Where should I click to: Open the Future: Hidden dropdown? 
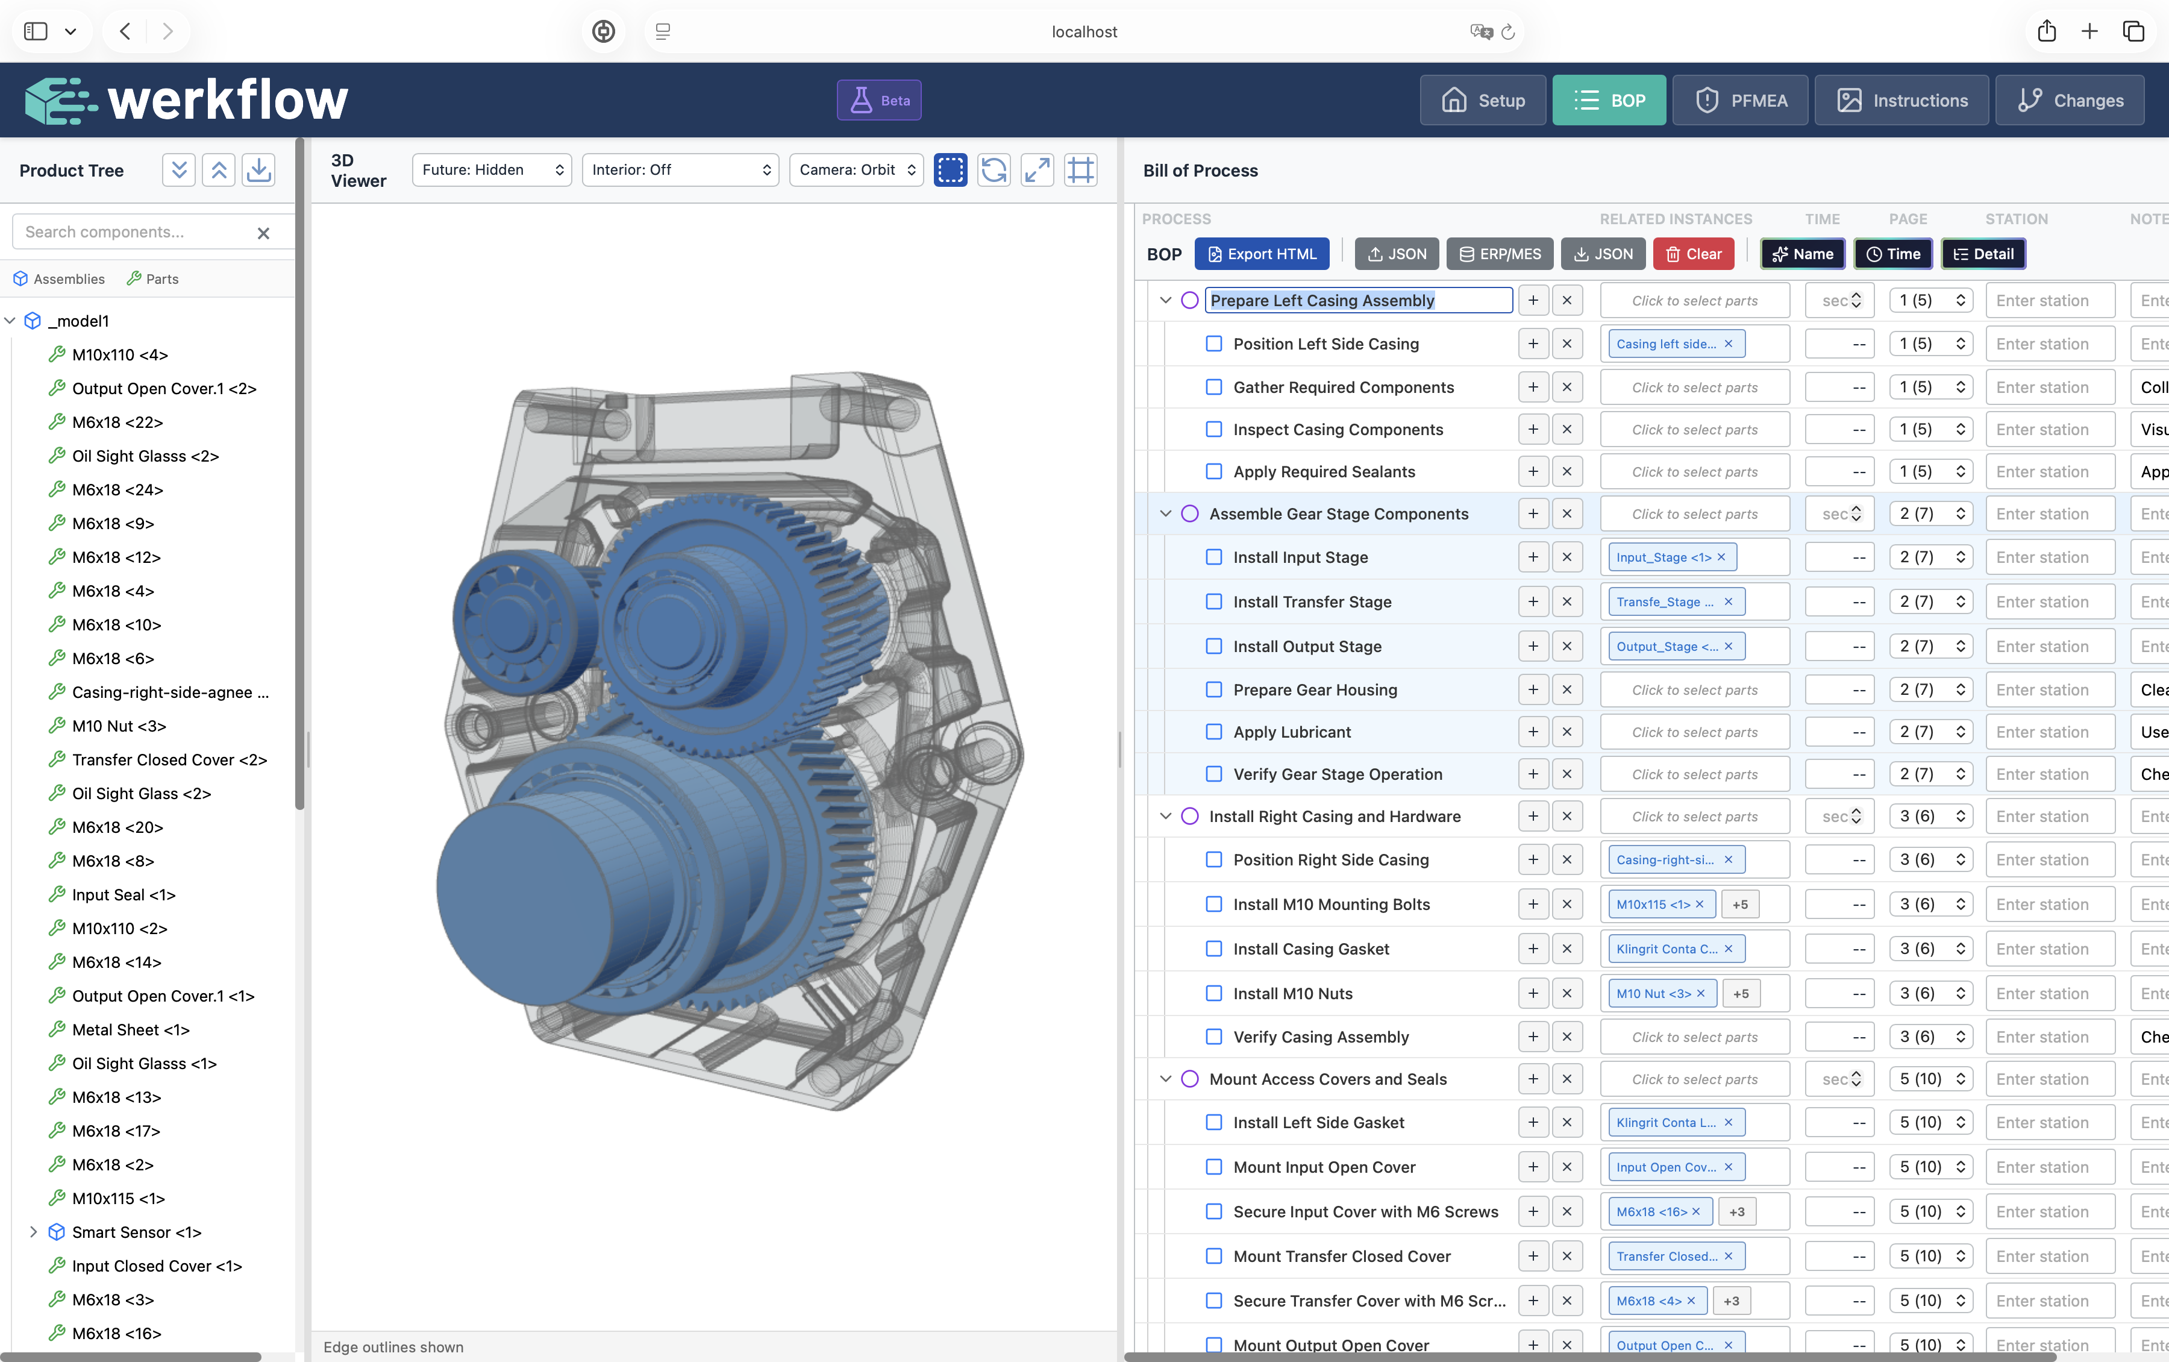(x=492, y=169)
